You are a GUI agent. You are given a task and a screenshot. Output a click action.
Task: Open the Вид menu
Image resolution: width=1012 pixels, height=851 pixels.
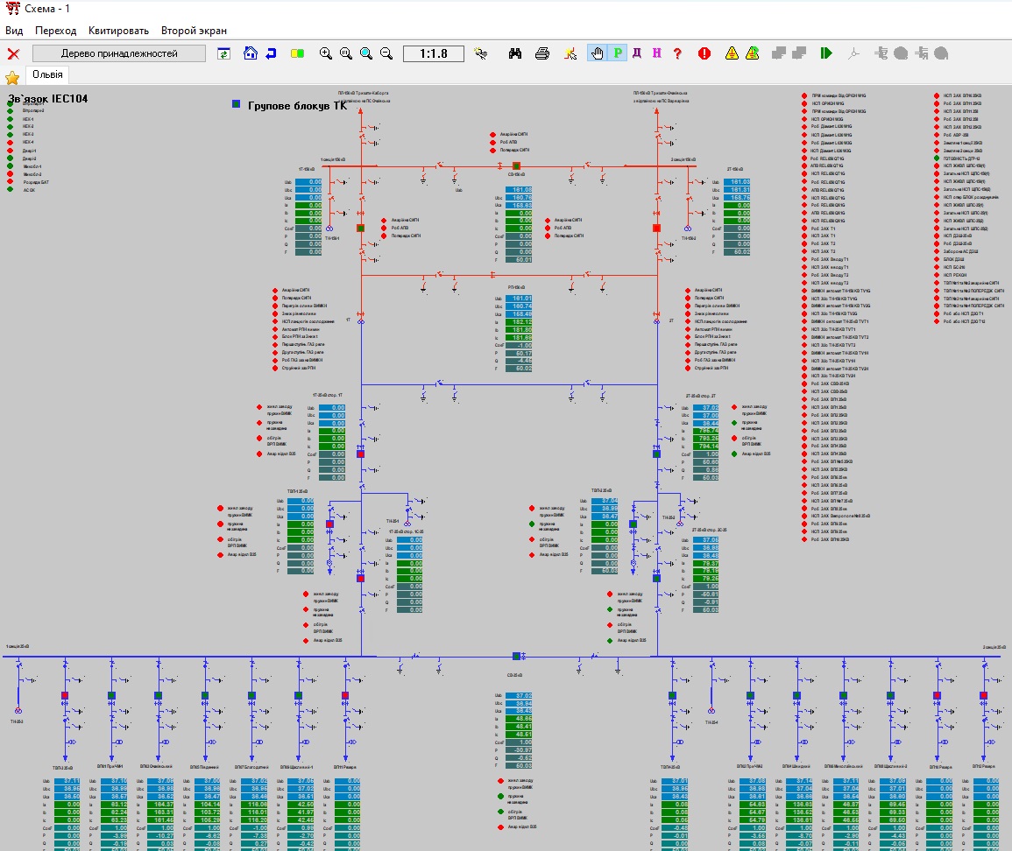tap(14, 31)
